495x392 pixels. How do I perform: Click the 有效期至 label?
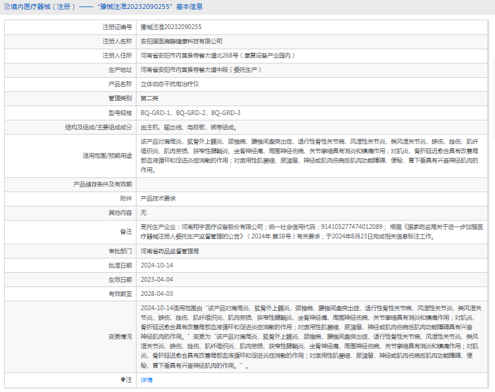click(120, 294)
